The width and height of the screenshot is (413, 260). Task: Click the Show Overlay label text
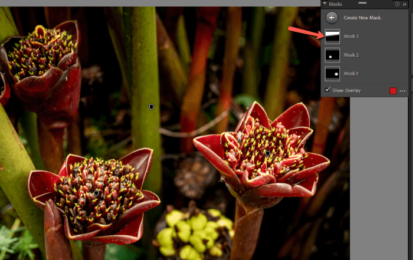pos(346,91)
